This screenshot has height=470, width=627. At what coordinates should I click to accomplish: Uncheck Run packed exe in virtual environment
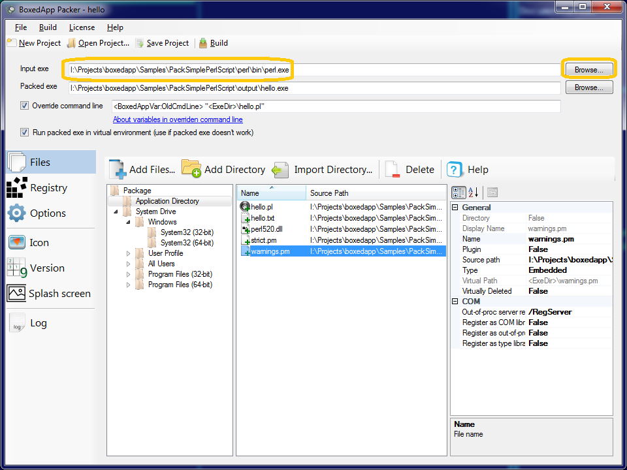[x=25, y=133]
